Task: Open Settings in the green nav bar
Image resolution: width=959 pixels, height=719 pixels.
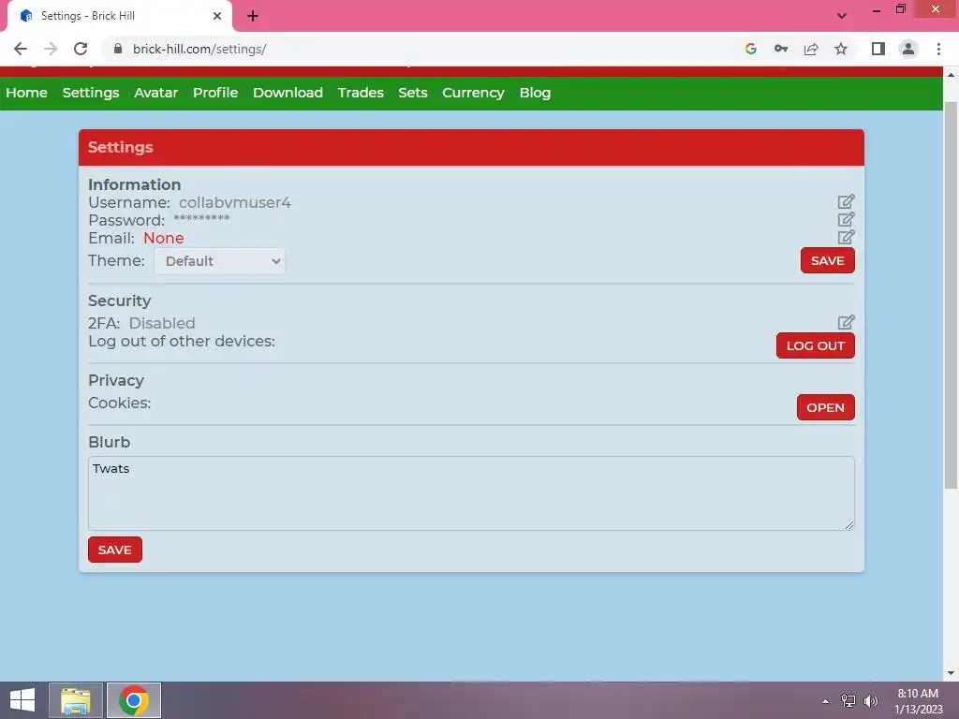Action: (91, 93)
